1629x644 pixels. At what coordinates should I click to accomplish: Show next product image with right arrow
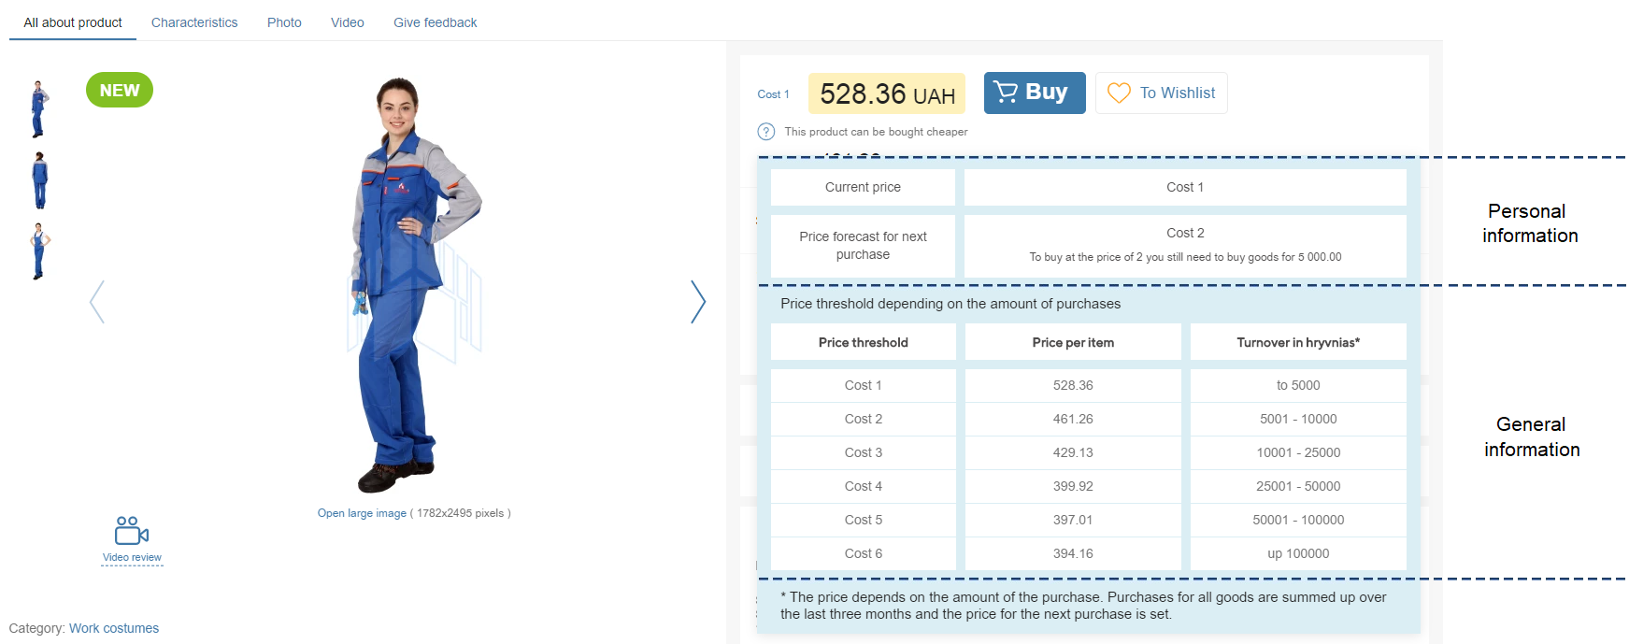coord(697,302)
